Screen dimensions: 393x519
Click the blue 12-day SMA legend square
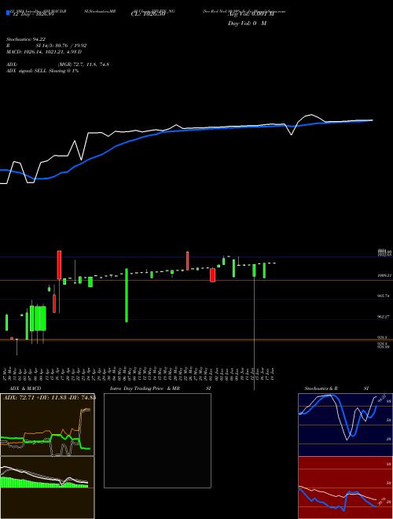(8, 13)
